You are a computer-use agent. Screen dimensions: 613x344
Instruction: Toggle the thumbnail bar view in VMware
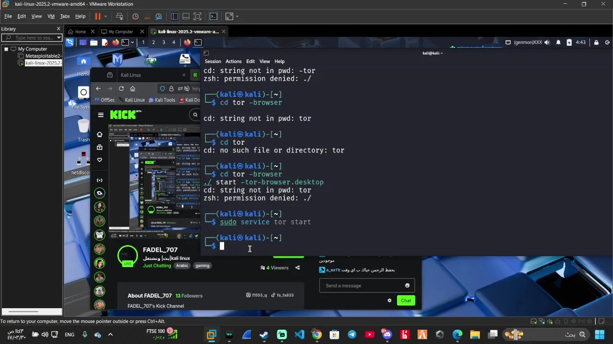(186, 16)
